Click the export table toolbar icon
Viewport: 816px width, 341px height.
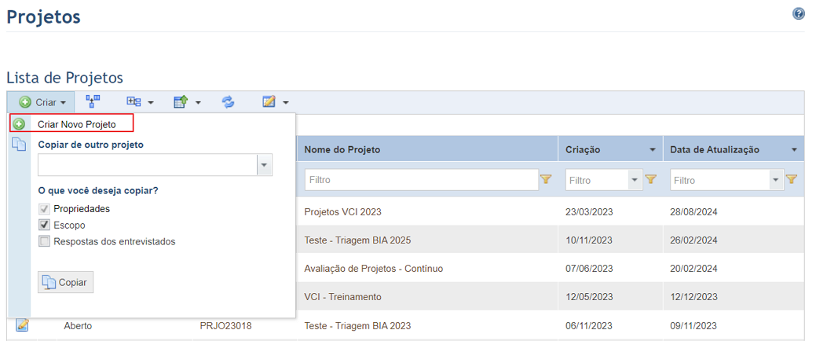pos(181,102)
